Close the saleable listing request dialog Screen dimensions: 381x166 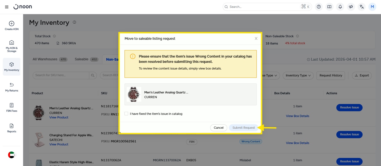point(256,39)
